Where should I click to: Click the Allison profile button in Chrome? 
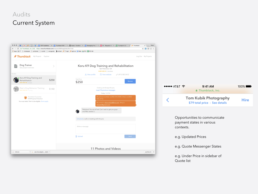tap(152, 45)
